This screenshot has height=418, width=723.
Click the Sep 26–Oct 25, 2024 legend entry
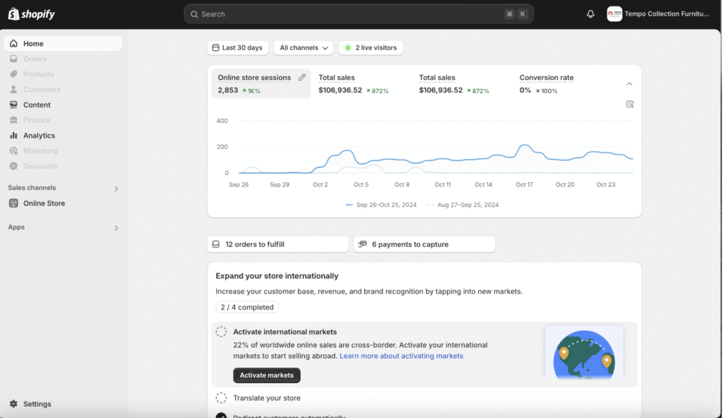click(381, 205)
